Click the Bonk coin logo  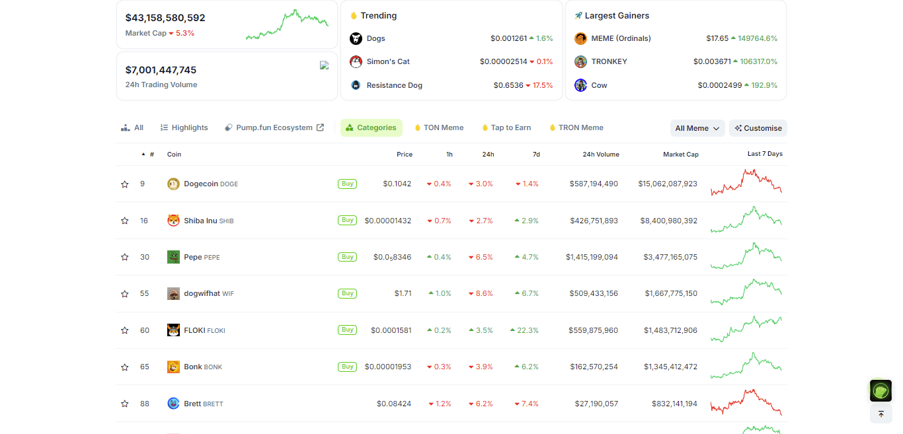click(x=173, y=367)
